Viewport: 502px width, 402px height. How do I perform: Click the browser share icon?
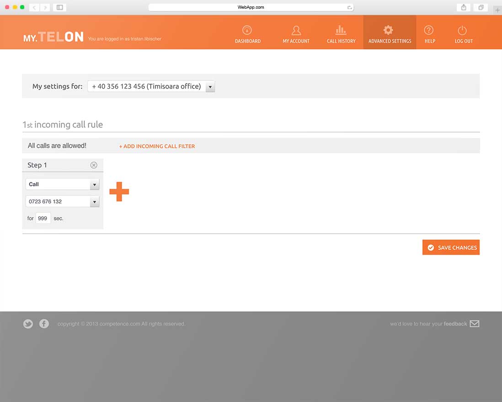[x=464, y=7]
